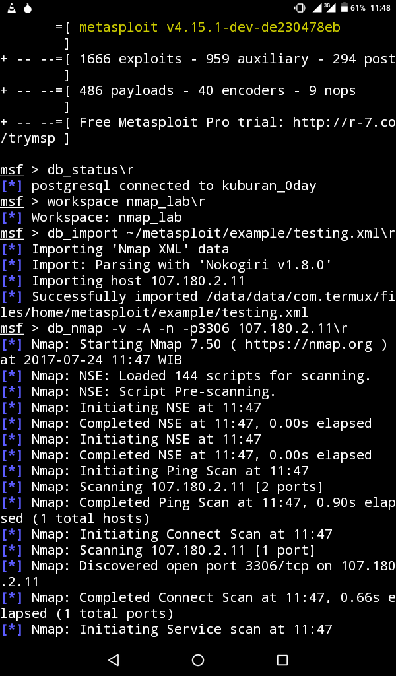396x676 pixels.
Task: Tap the Free Metasploit Pro trial URL line
Action: tap(198, 122)
